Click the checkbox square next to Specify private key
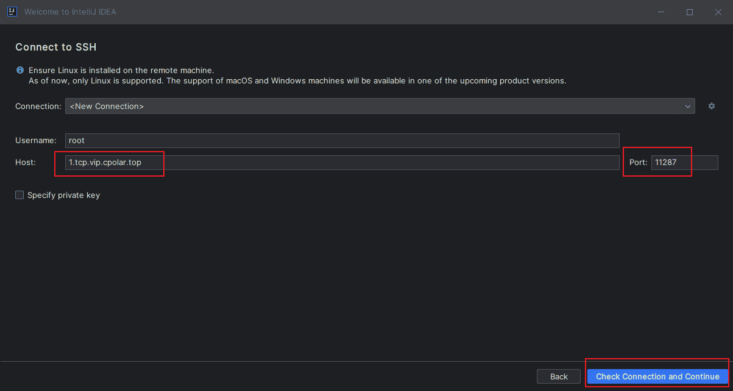 [19, 194]
